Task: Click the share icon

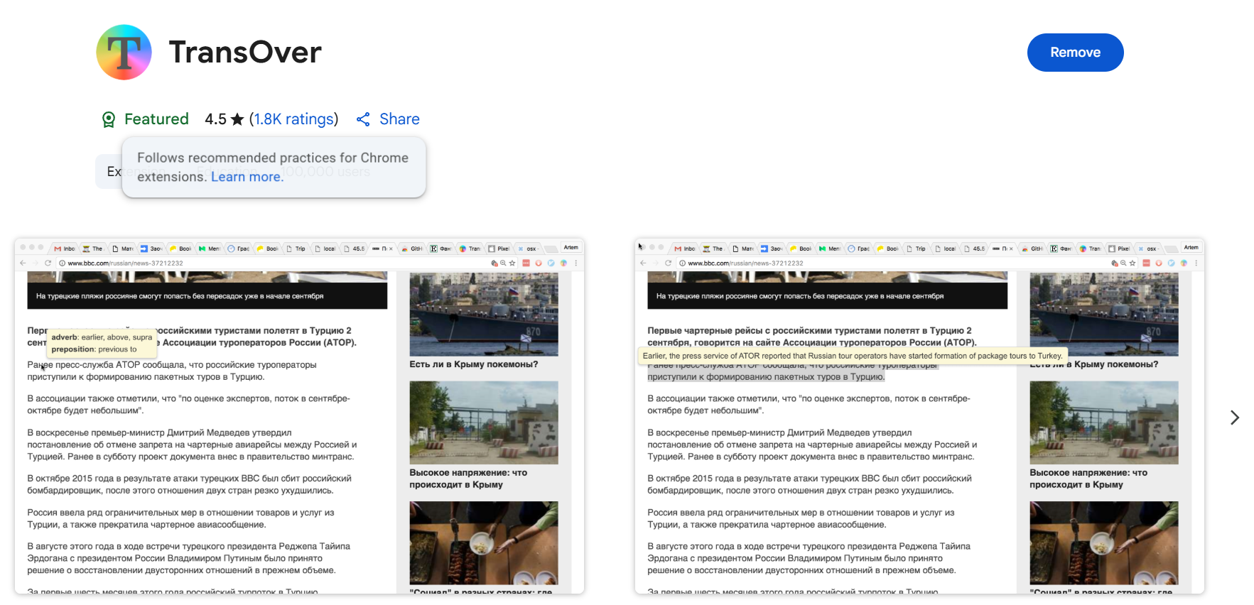Action: point(363,119)
